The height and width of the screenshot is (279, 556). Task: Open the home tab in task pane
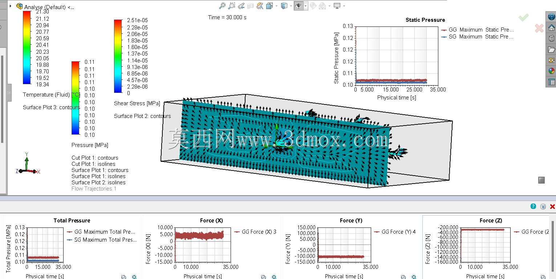click(551, 28)
